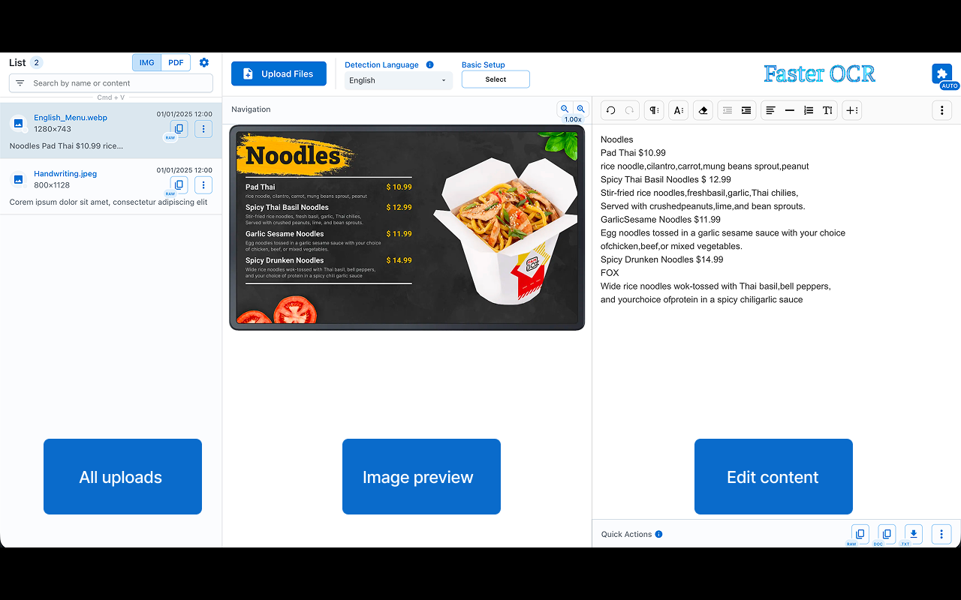Click the increase indent icon

click(x=746, y=110)
